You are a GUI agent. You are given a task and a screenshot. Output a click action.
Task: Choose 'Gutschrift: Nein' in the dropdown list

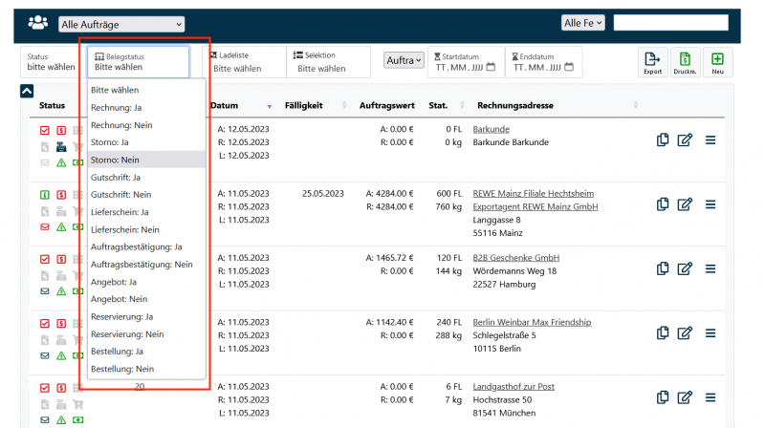[x=121, y=195]
